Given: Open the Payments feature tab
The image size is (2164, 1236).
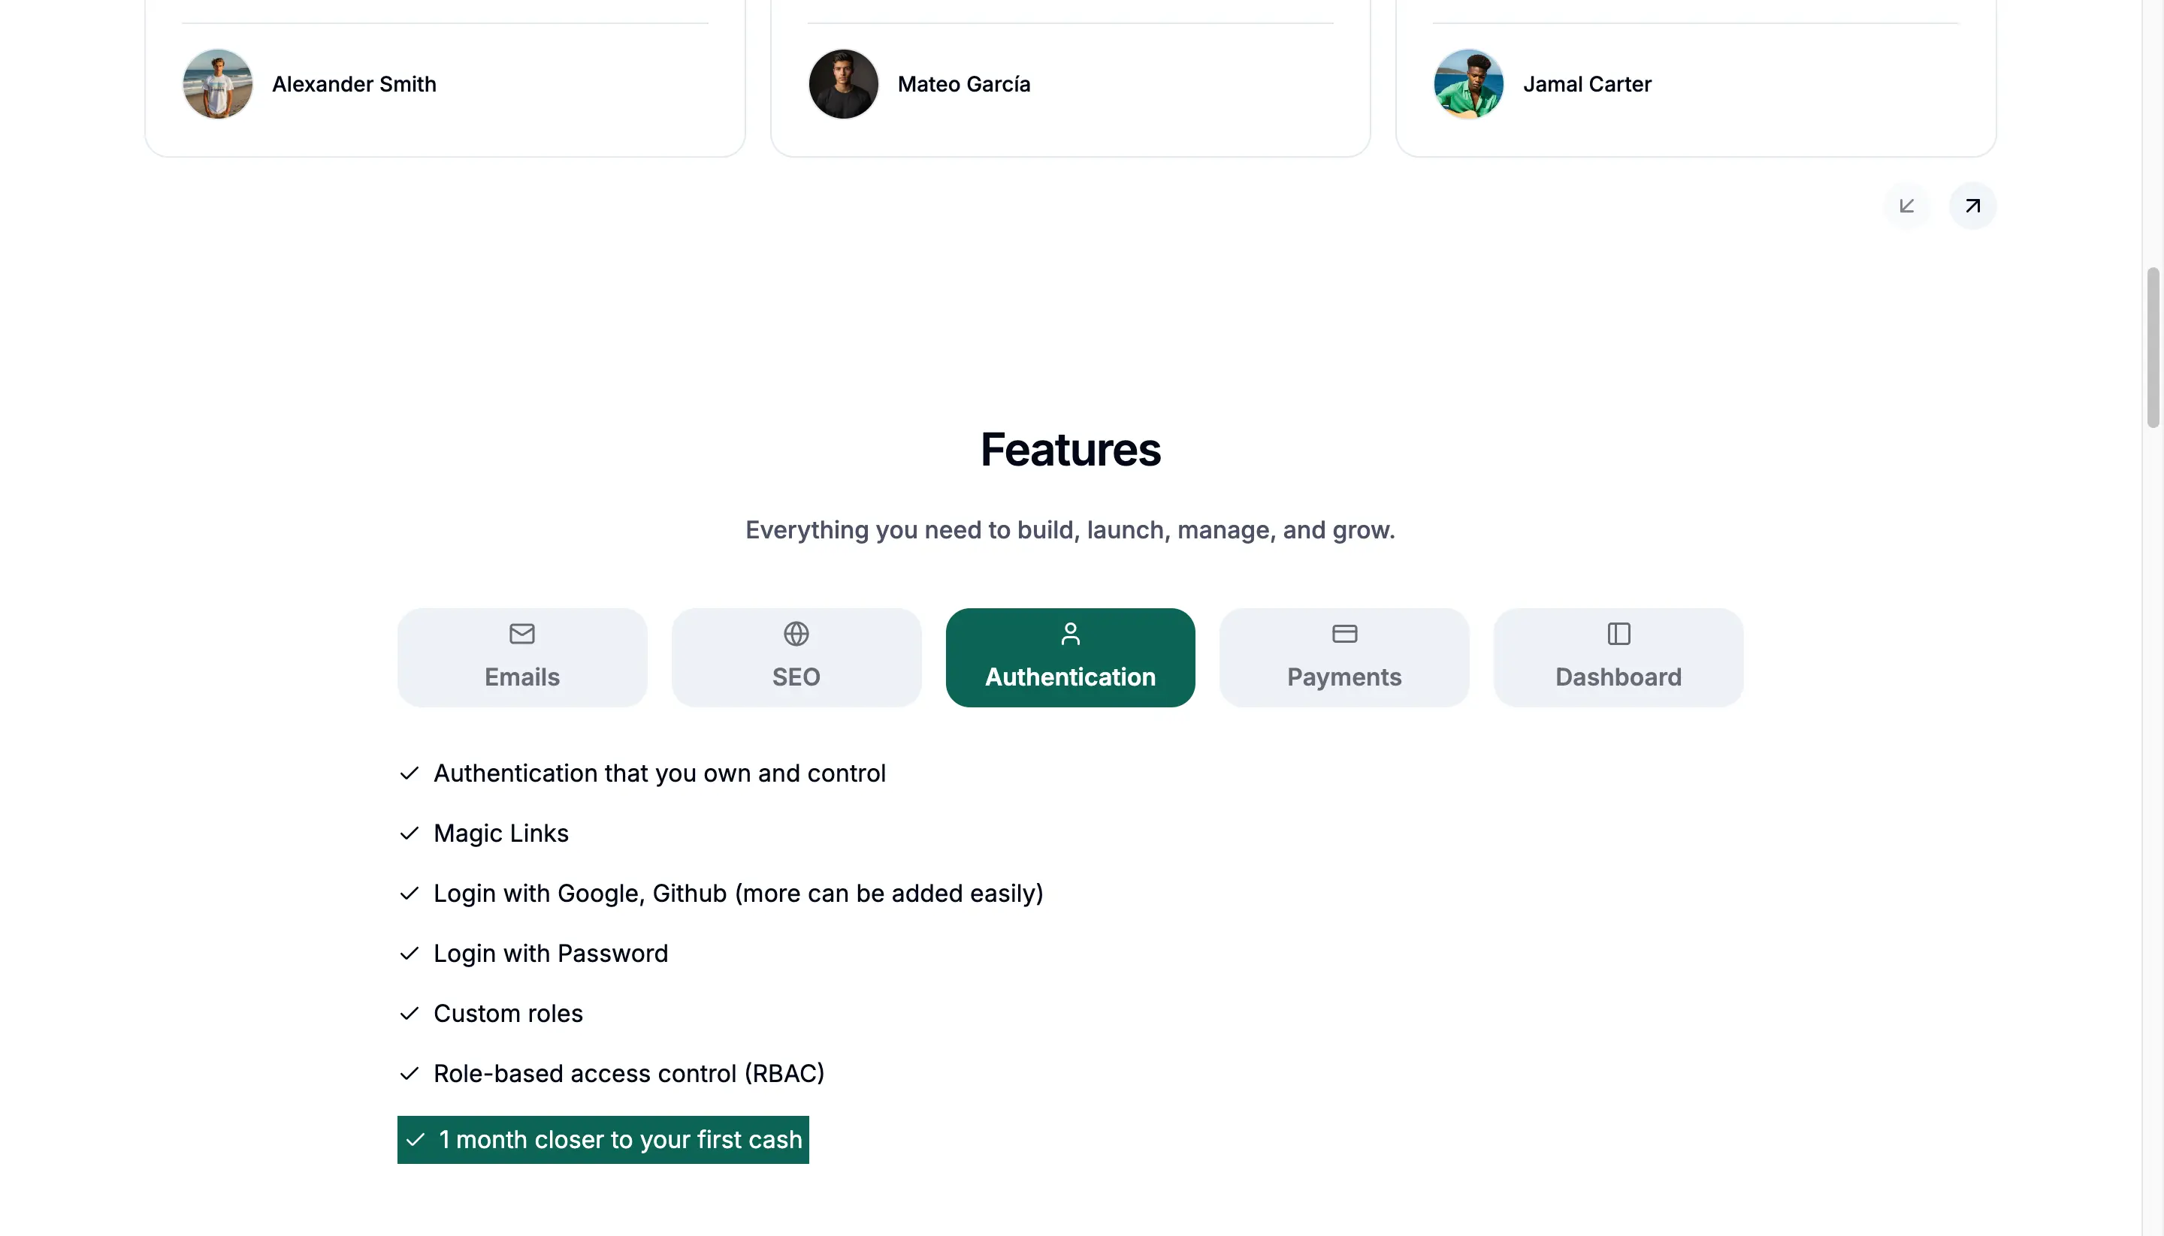Looking at the screenshot, I should 1344,657.
